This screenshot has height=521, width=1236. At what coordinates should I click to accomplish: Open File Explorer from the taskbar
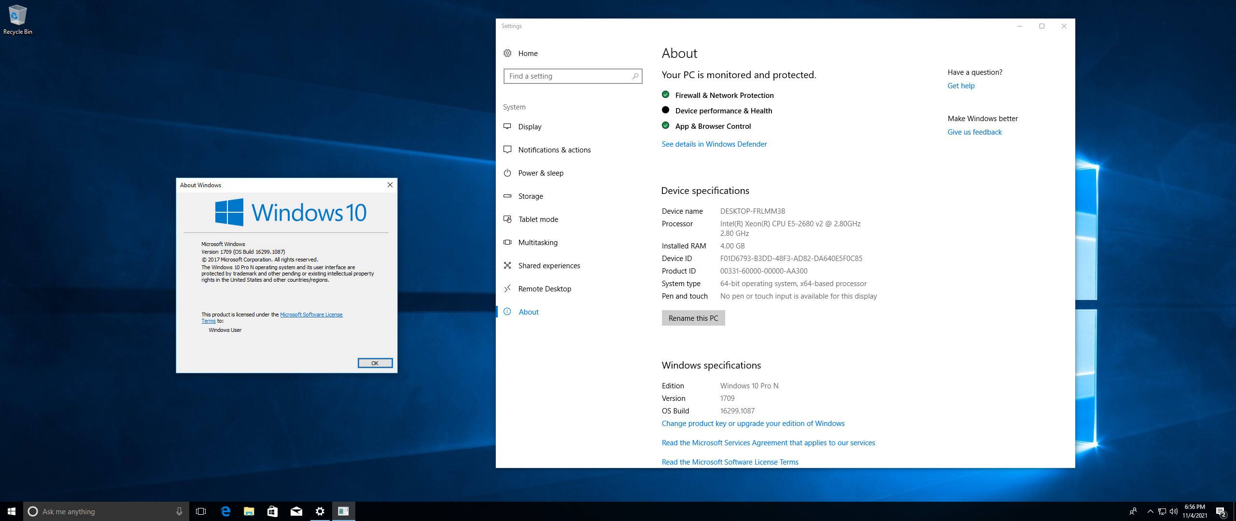coord(249,511)
